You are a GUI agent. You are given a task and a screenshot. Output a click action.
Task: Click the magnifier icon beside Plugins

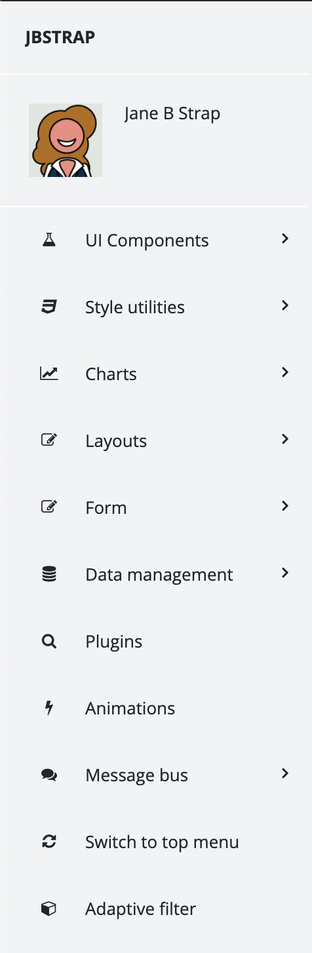tap(49, 641)
